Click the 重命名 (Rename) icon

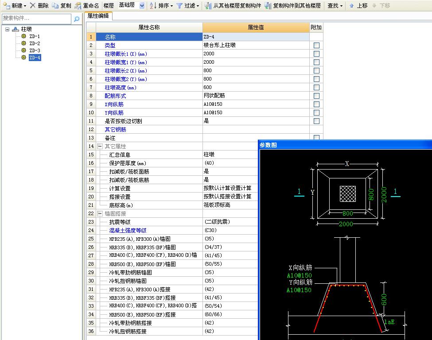[78, 6]
